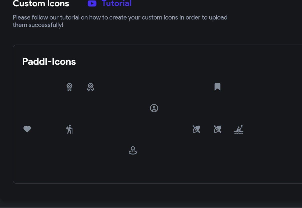Click the saved-bookmark glyph in the icon grid

217,87
